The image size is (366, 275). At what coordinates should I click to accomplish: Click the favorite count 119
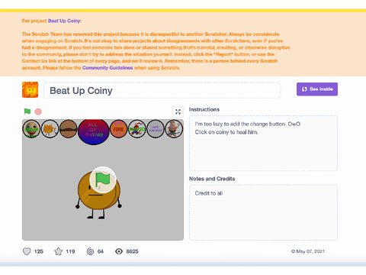tap(70, 251)
